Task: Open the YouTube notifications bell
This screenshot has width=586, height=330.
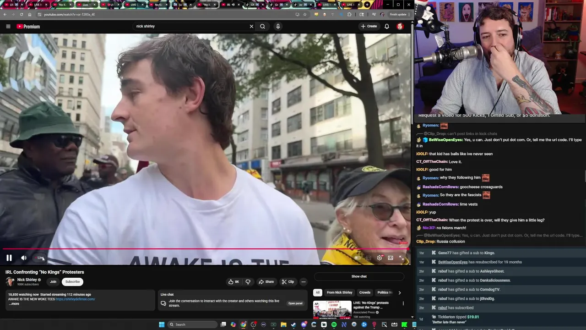Action: 387,26
